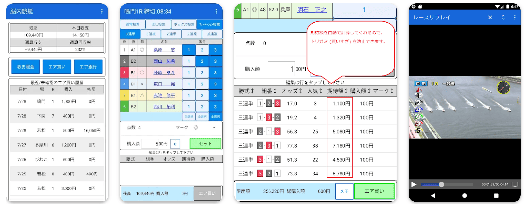Open racer link 西川 拓利

[164, 107]
